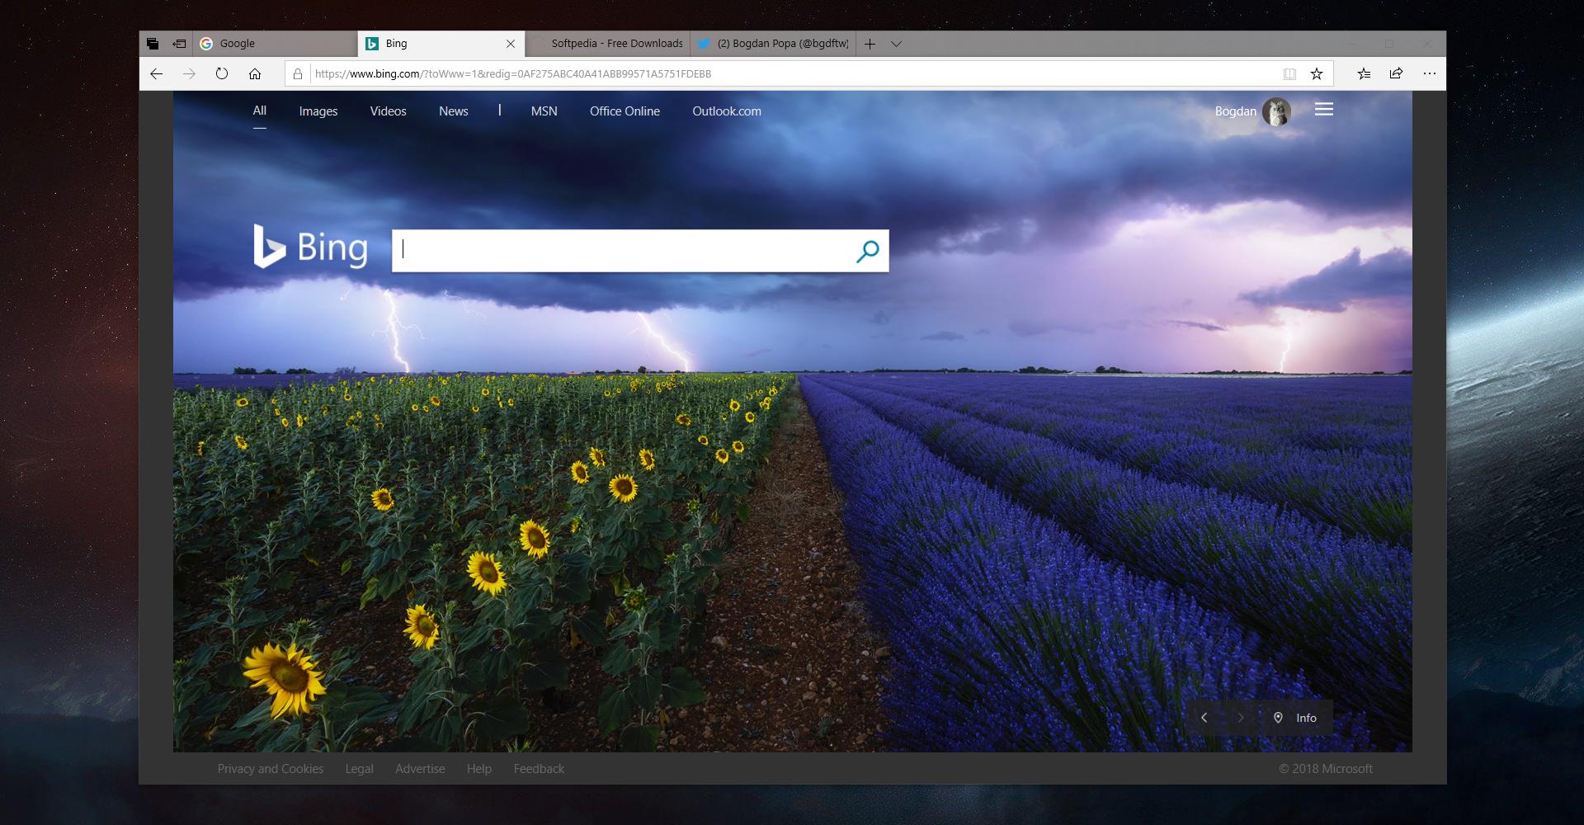Open the tab preview chevron
Screen dimensions: 1584x825
point(897,44)
